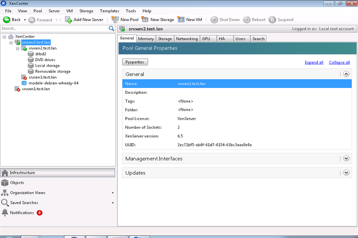
Task: Select disconnected srvxen1.test.lan at tree root
Action: 36,89
